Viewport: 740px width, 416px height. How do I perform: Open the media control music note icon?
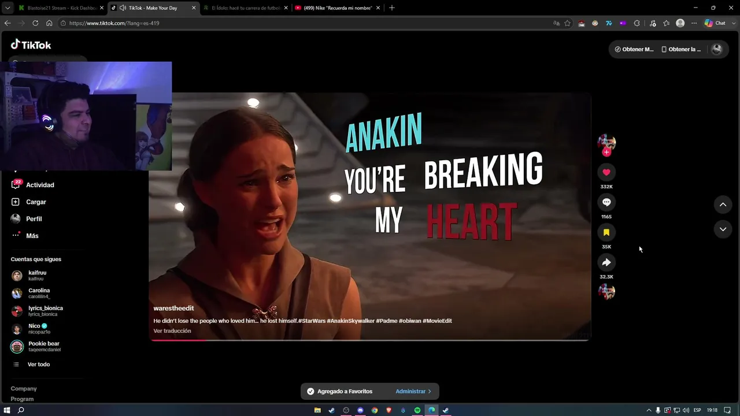[x=653, y=23]
